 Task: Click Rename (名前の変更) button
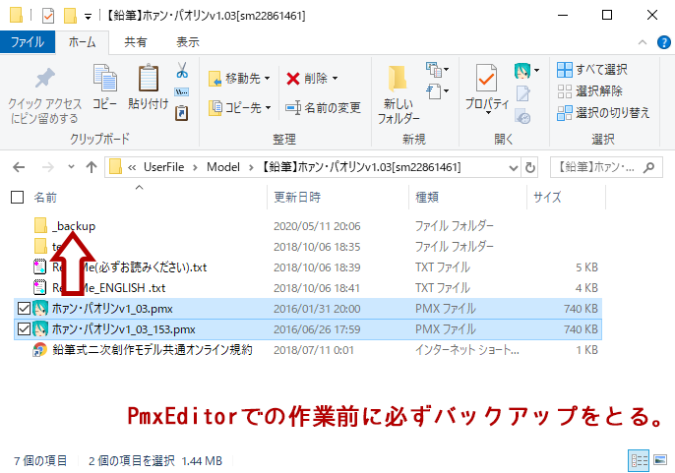323,107
